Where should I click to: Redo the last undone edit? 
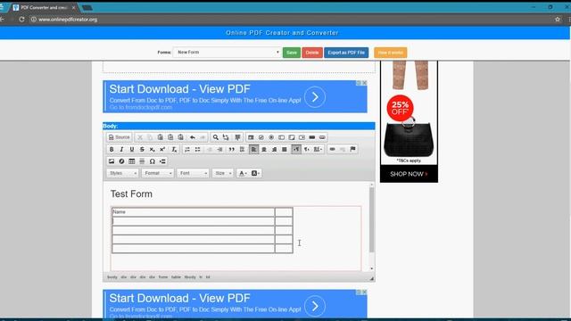coord(203,137)
